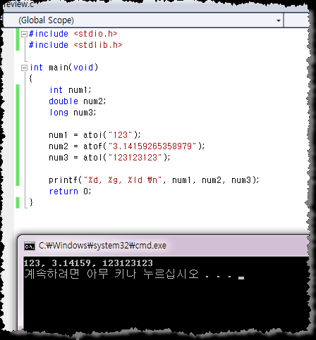
Task: Place cursor on the atoi("123") line
Action: click(x=95, y=135)
